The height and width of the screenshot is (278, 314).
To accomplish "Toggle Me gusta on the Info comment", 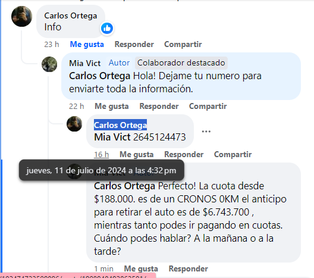I will (x=87, y=44).
